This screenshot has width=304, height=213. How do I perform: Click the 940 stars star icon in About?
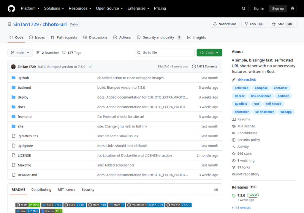point(234,154)
